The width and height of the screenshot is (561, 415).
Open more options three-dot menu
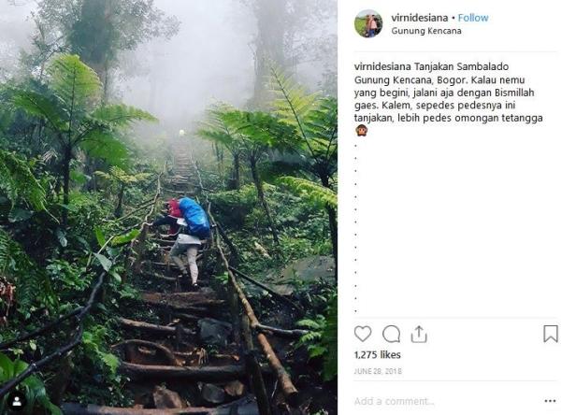click(550, 401)
